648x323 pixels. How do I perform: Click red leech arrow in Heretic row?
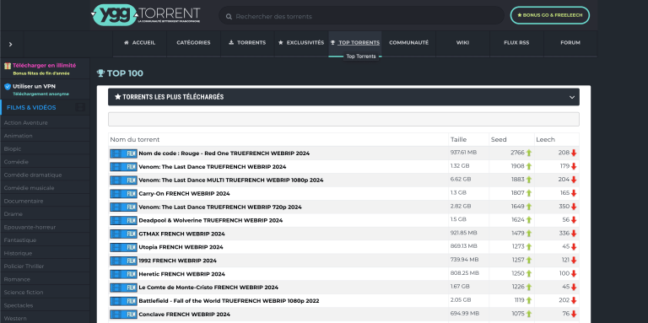[x=574, y=274]
